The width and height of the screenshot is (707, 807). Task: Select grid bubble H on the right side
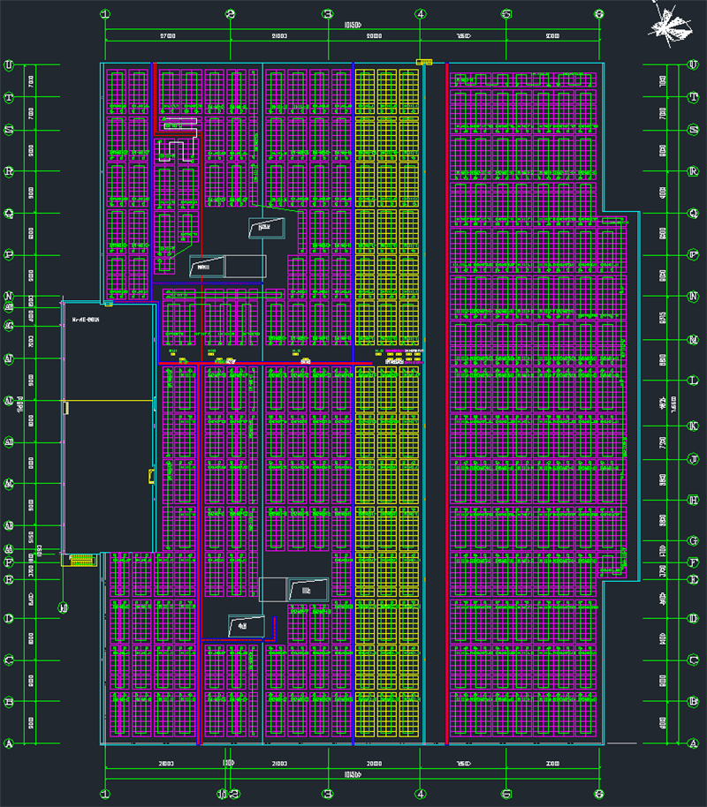pyautogui.click(x=693, y=499)
